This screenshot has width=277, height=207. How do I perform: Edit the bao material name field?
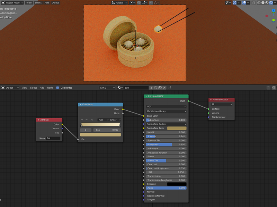pyautogui.click(x=136, y=88)
